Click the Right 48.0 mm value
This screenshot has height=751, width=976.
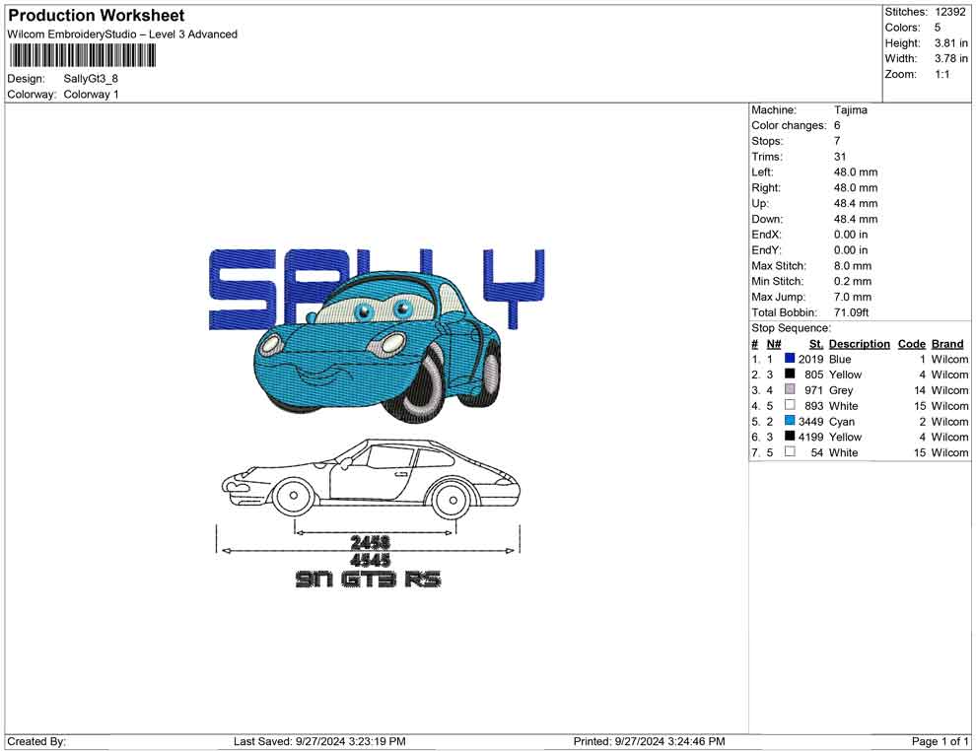856,188
